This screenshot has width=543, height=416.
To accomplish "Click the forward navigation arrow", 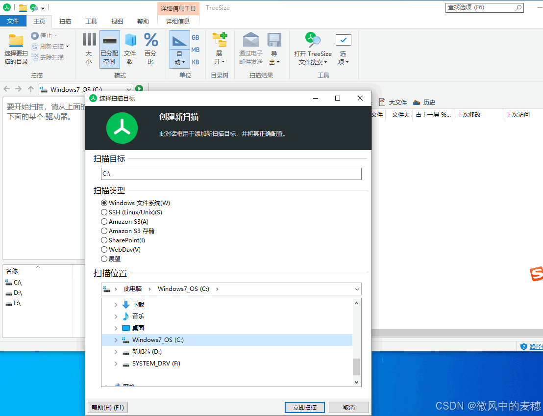I will point(18,89).
